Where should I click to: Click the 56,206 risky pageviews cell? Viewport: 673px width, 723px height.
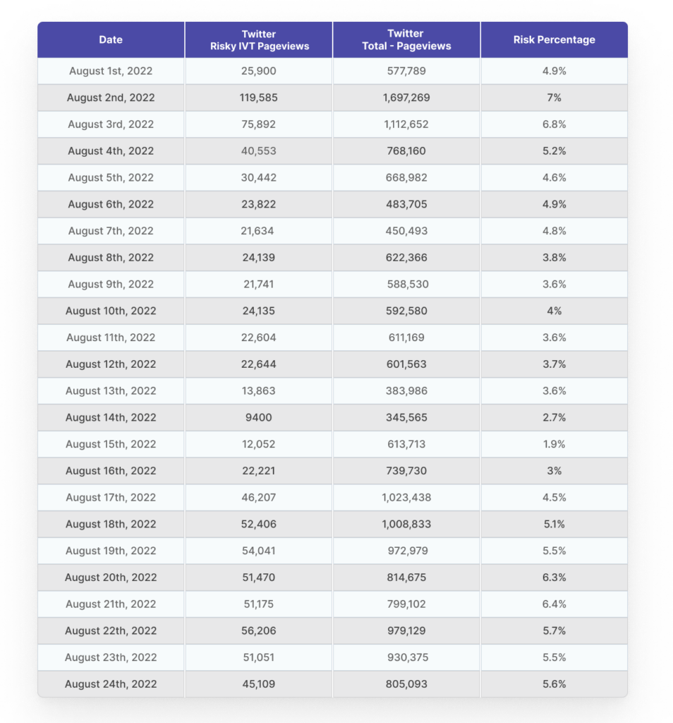pos(259,631)
